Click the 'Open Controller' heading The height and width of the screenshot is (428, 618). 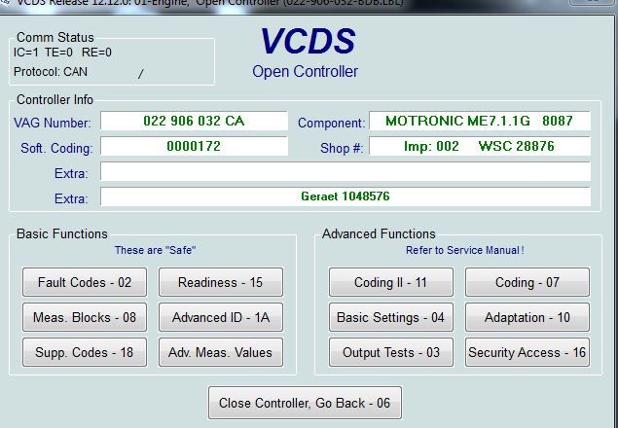click(305, 71)
